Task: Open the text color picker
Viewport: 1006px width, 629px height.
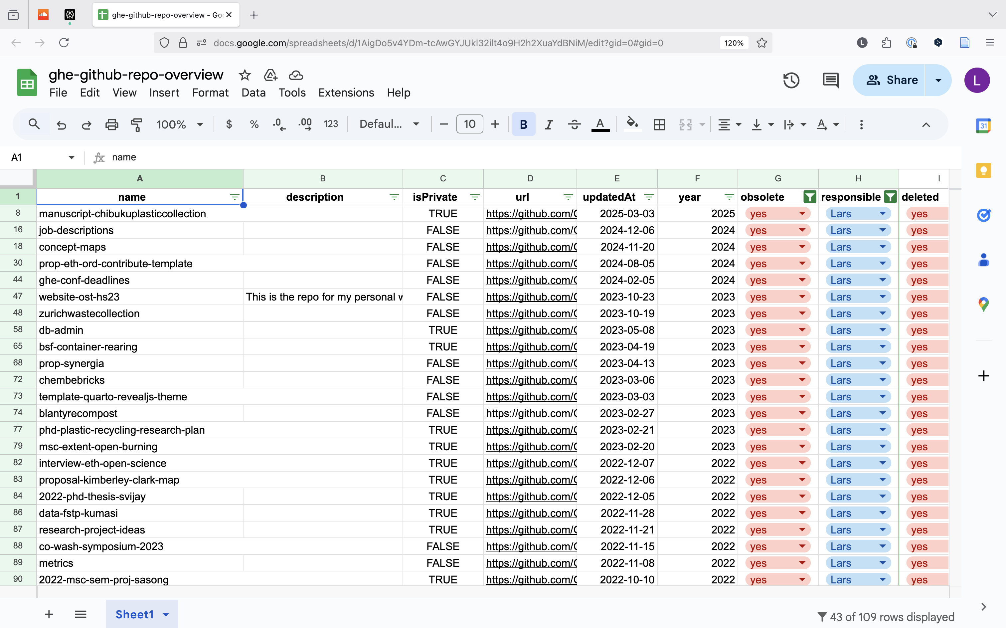Action: pyautogui.click(x=600, y=124)
